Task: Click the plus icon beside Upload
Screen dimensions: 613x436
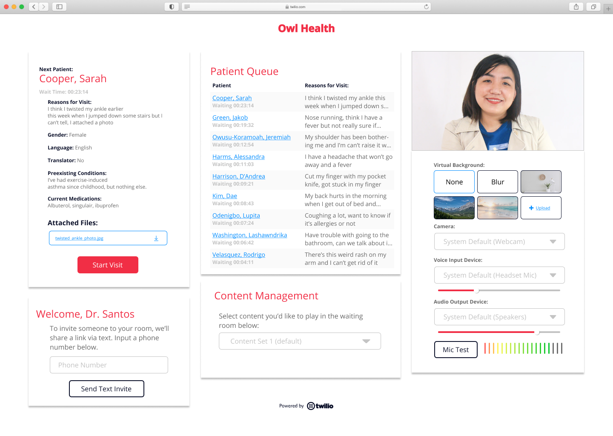Action: click(x=531, y=208)
